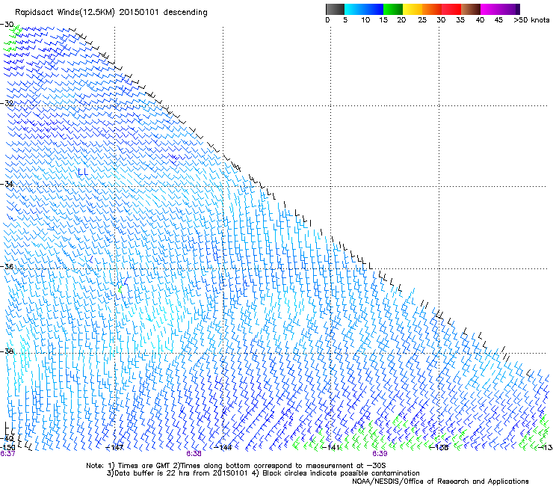This screenshot has height=486, width=553.
Task: Click the yellow 20-25 knots legend swatch
Action: click(413, 9)
